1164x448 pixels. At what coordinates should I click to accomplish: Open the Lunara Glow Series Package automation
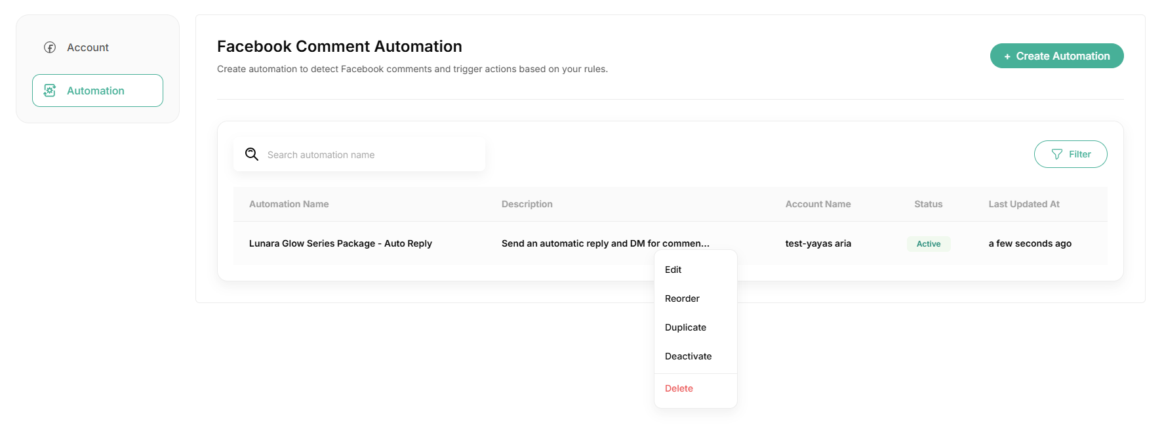pos(340,243)
